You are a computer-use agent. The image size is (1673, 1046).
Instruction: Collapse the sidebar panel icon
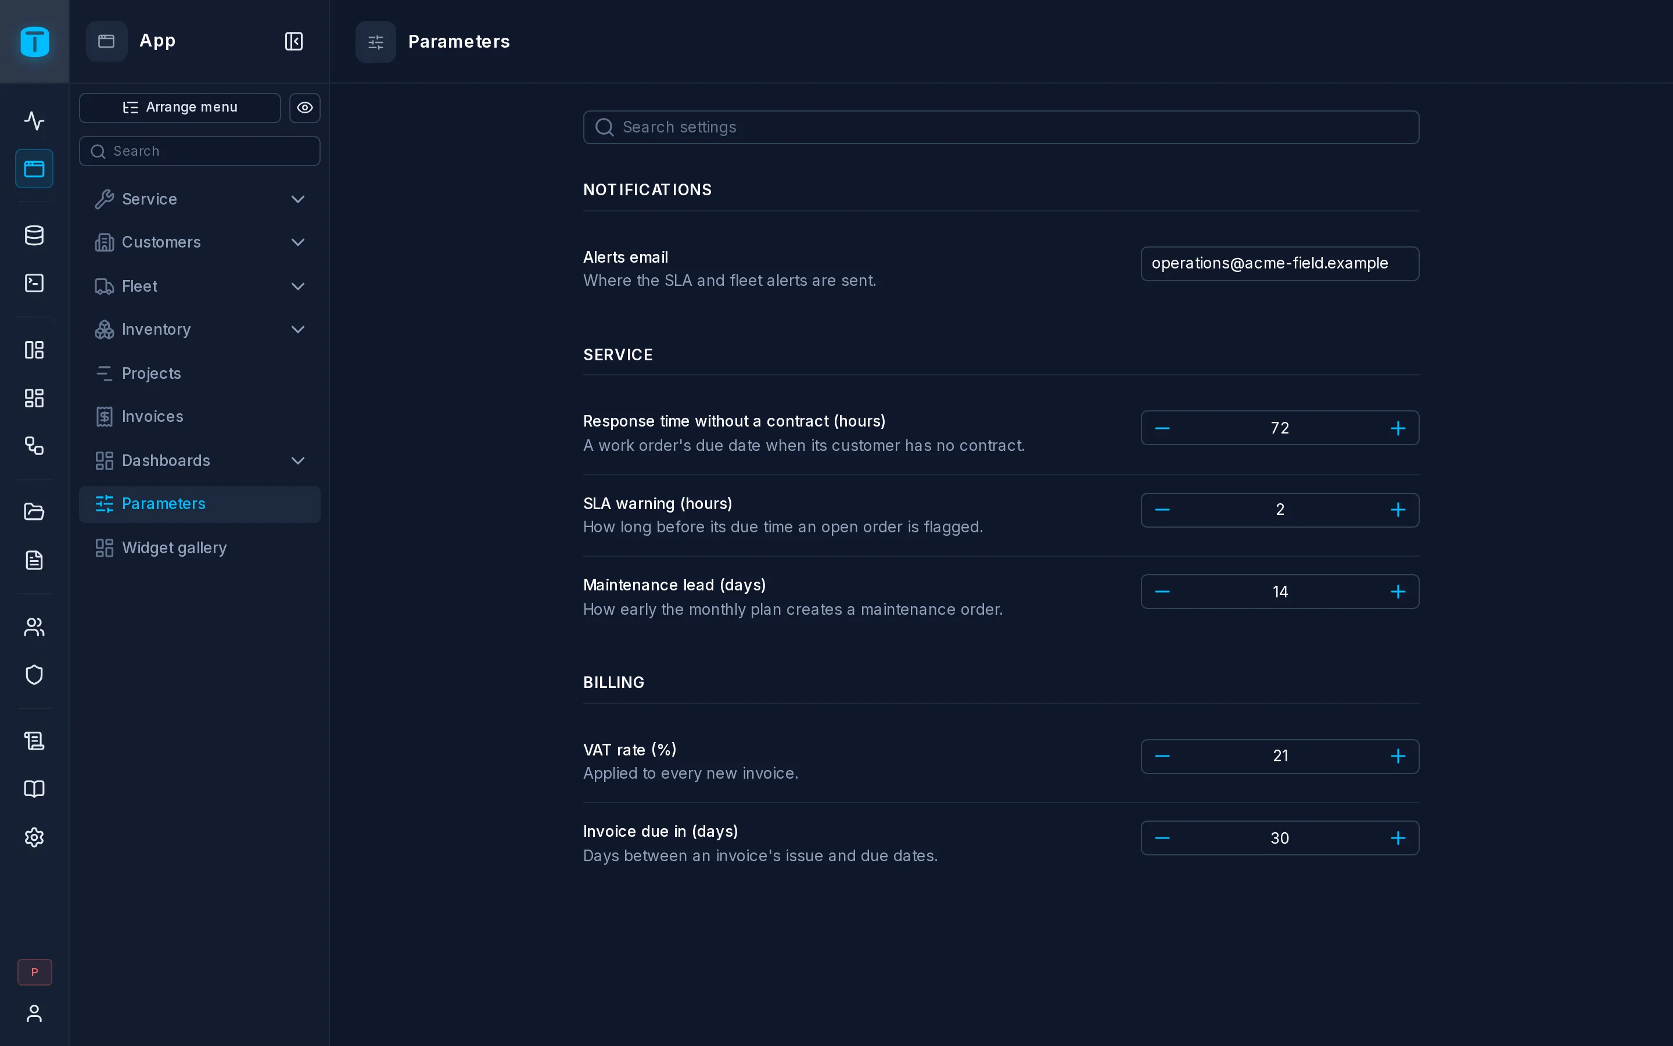tap(294, 41)
